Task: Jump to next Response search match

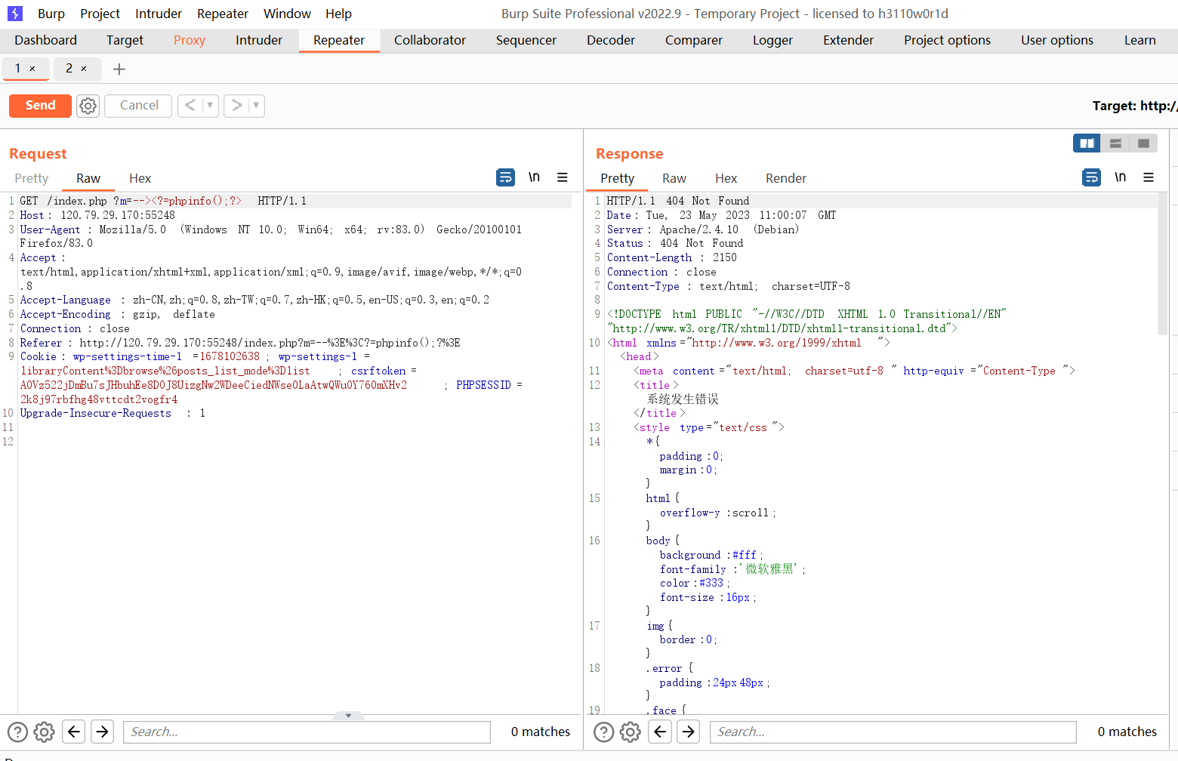Action: (688, 732)
